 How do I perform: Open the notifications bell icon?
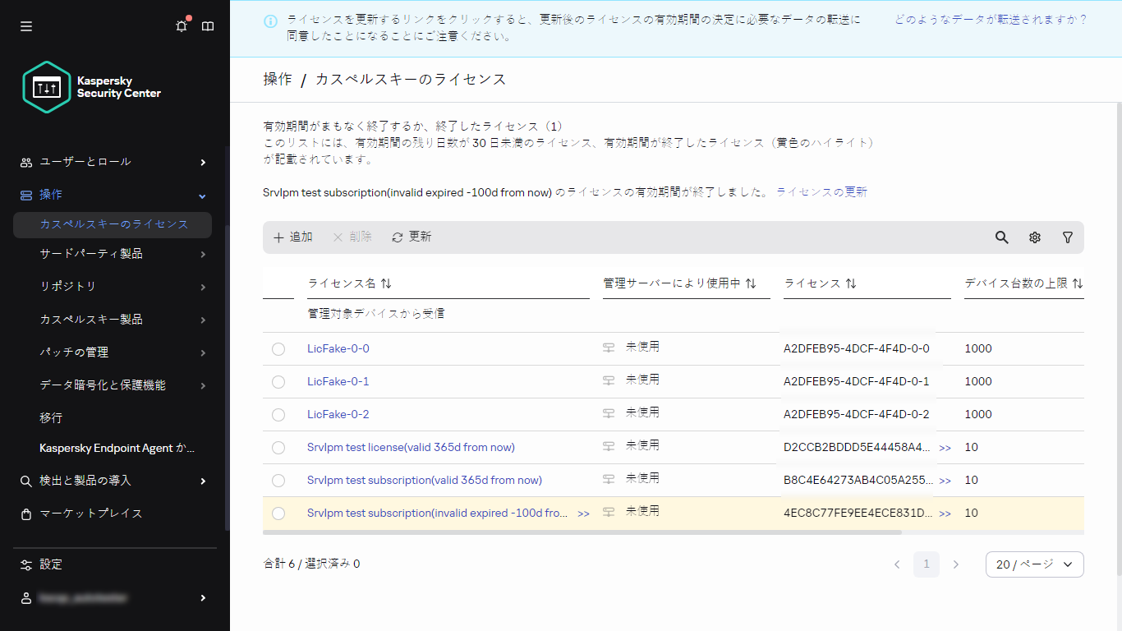click(x=182, y=26)
